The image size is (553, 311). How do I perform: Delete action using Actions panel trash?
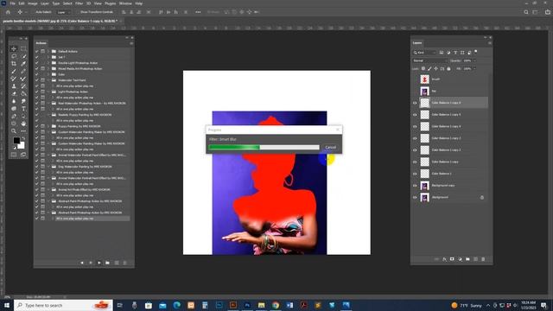click(x=124, y=263)
